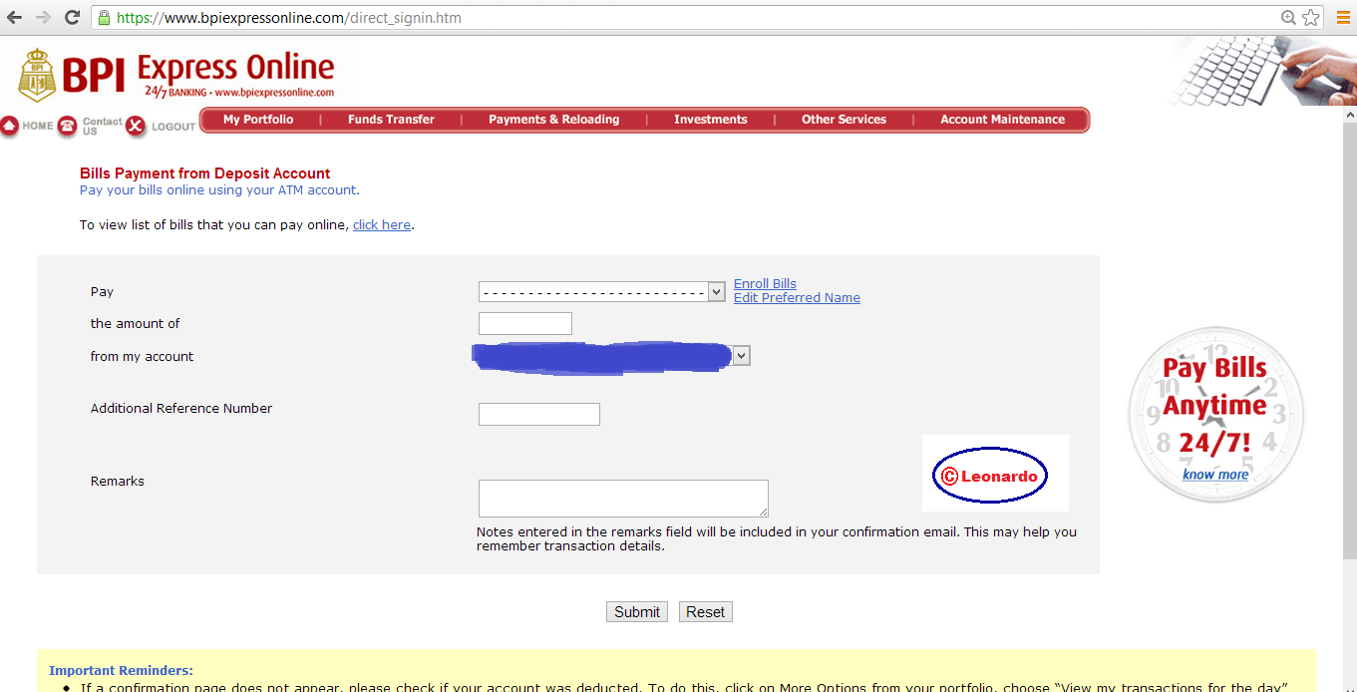
Task: Click the address bar URL
Action: (289, 18)
